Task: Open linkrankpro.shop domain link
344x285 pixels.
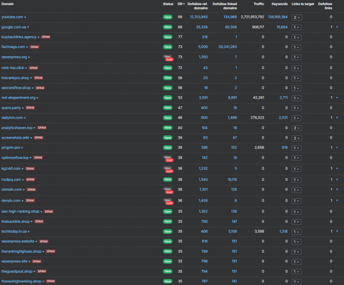Action: pyautogui.click(x=15, y=78)
